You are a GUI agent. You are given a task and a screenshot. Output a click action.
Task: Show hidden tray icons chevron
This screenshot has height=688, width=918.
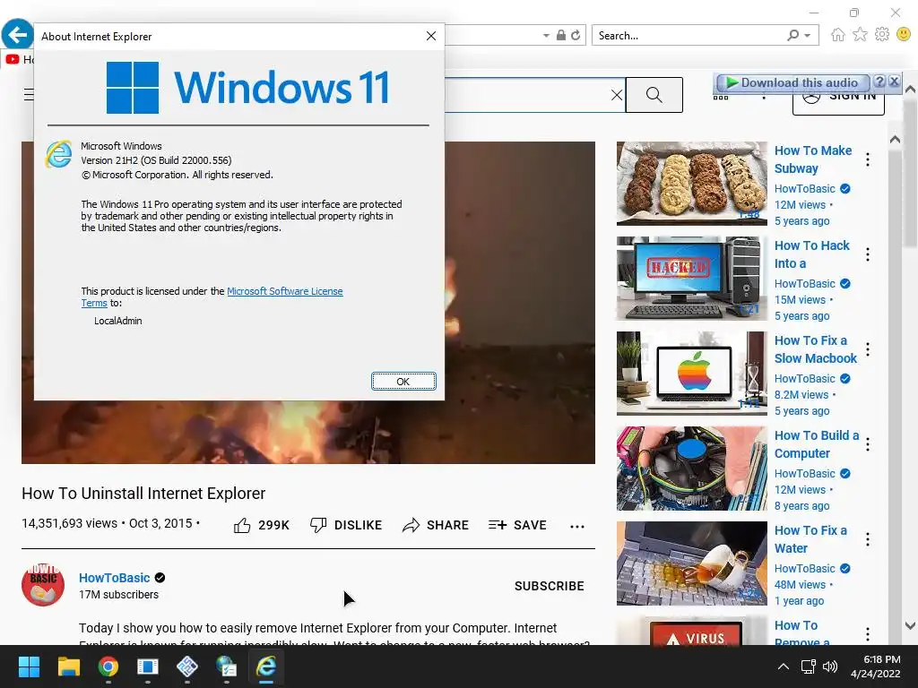(784, 666)
